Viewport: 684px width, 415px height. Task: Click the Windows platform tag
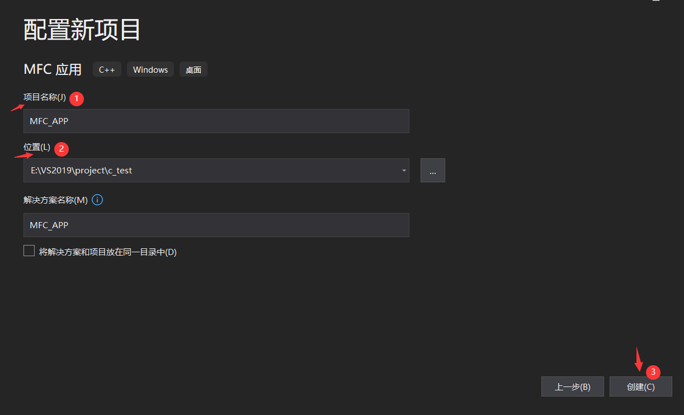150,69
